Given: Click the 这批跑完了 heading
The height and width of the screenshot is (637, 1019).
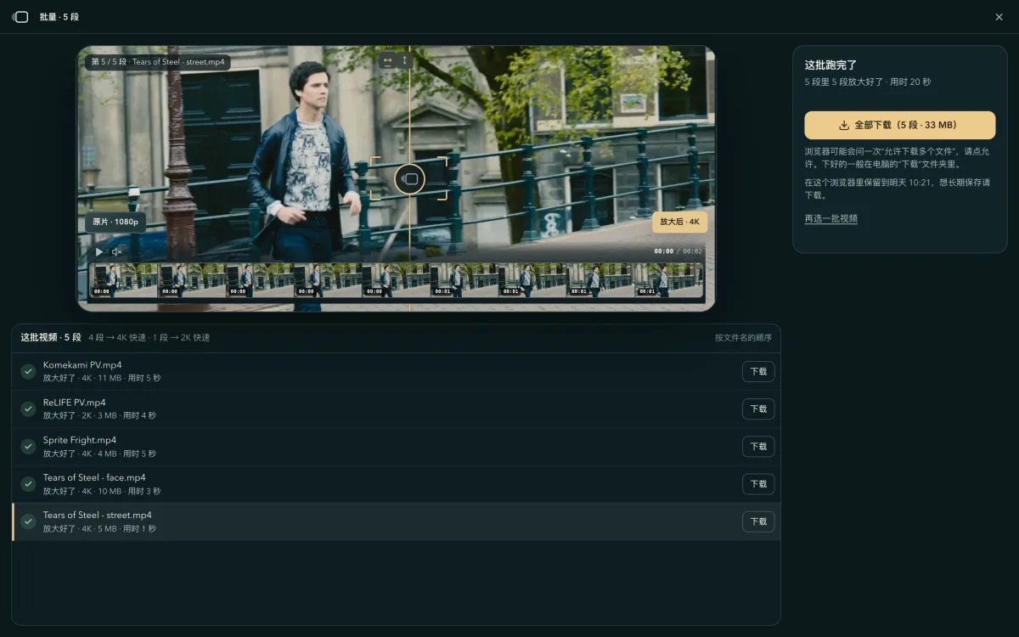Looking at the screenshot, I should coord(831,65).
